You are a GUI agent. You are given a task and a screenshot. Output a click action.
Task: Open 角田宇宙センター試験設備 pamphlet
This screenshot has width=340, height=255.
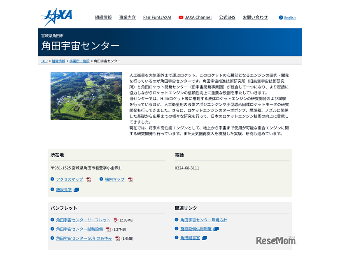(79, 229)
